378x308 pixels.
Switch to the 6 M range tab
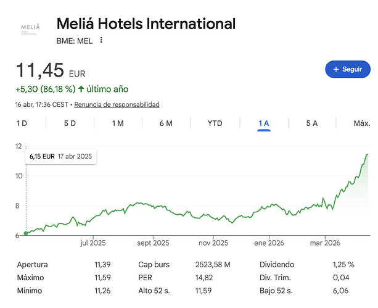(166, 123)
